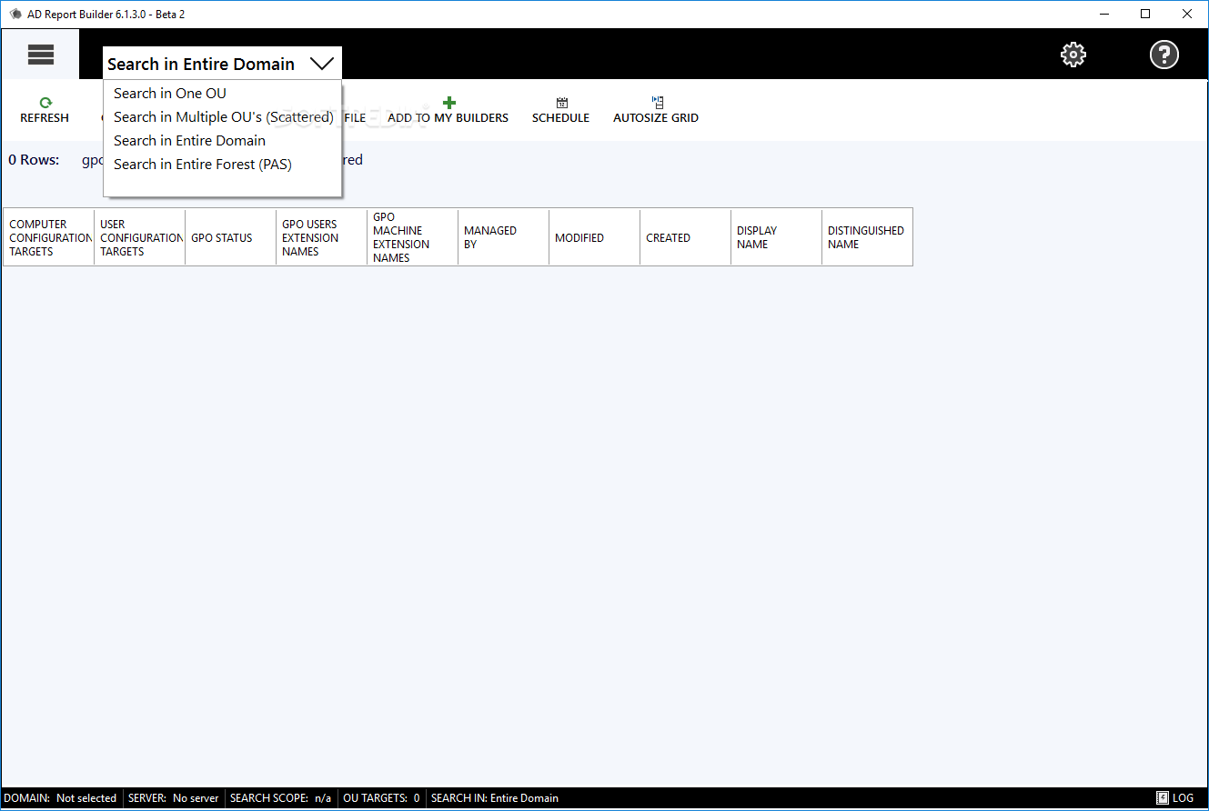Image resolution: width=1209 pixels, height=811 pixels.
Task: Sort by User Configuration Targets column
Action: click(x=140, y=237)
